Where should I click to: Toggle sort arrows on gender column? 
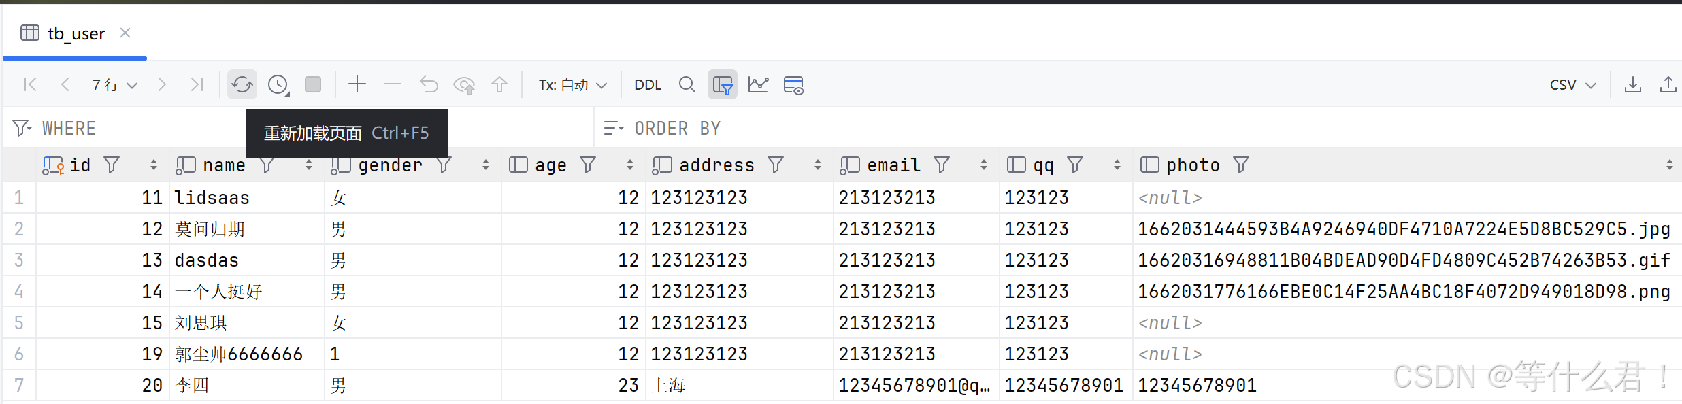click(x=486, y=165)
